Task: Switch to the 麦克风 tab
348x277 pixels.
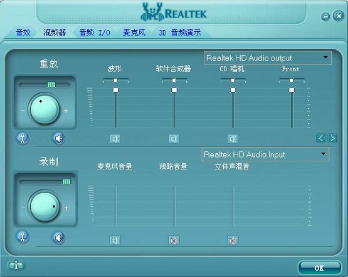Action: click(x=134, y=33)
